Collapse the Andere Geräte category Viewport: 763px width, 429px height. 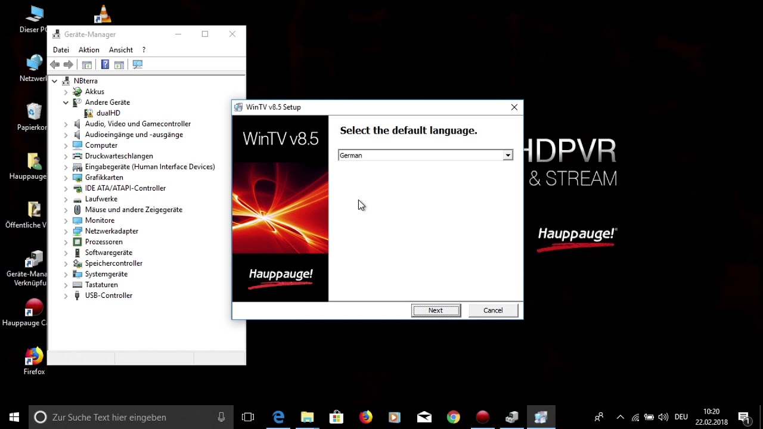click(66, 102)
